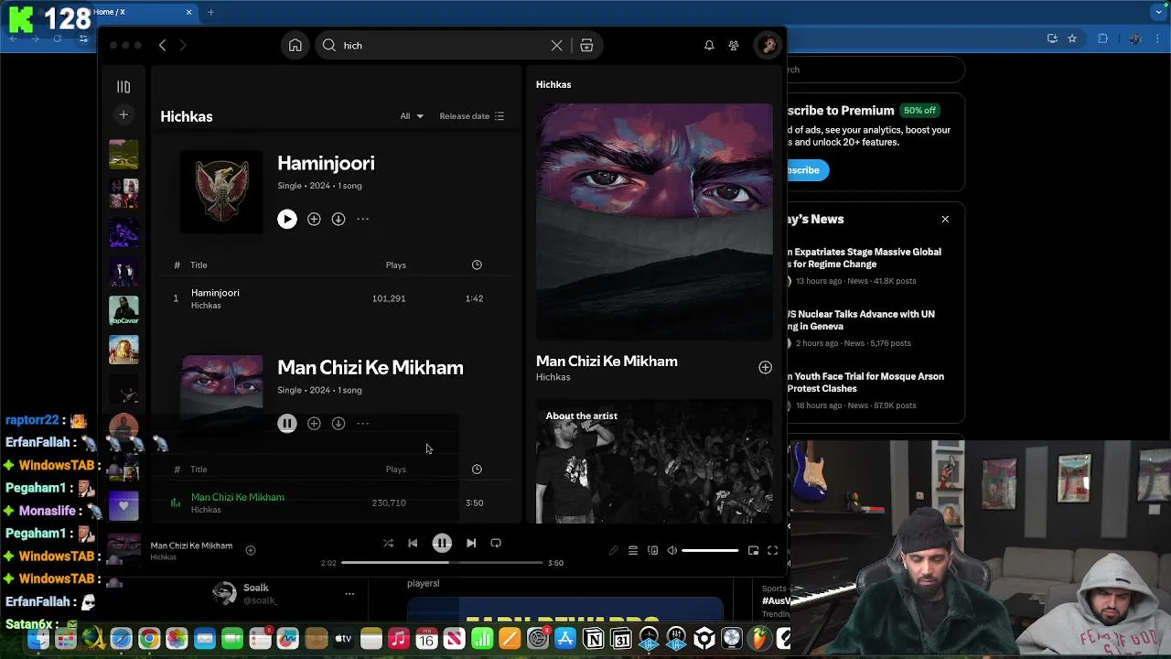
Task: Open the Haminjoori album cover art
Action: (221, 191)
